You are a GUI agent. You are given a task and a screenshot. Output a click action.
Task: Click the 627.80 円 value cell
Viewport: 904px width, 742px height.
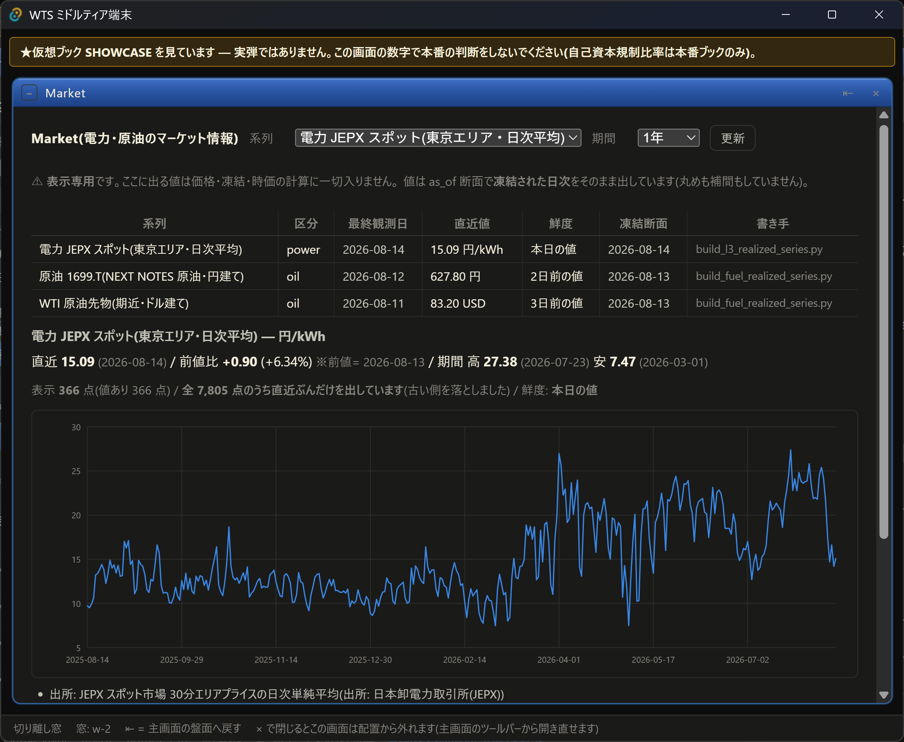click(x=472, y=276)
